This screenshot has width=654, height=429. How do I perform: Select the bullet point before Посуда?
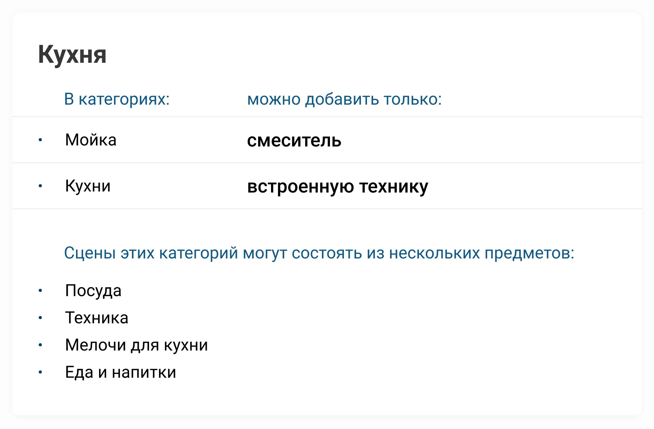(x=40, y=291)
